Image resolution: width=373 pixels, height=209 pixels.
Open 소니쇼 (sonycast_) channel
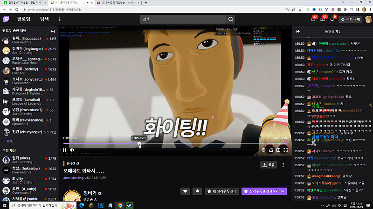click(29, 81)
